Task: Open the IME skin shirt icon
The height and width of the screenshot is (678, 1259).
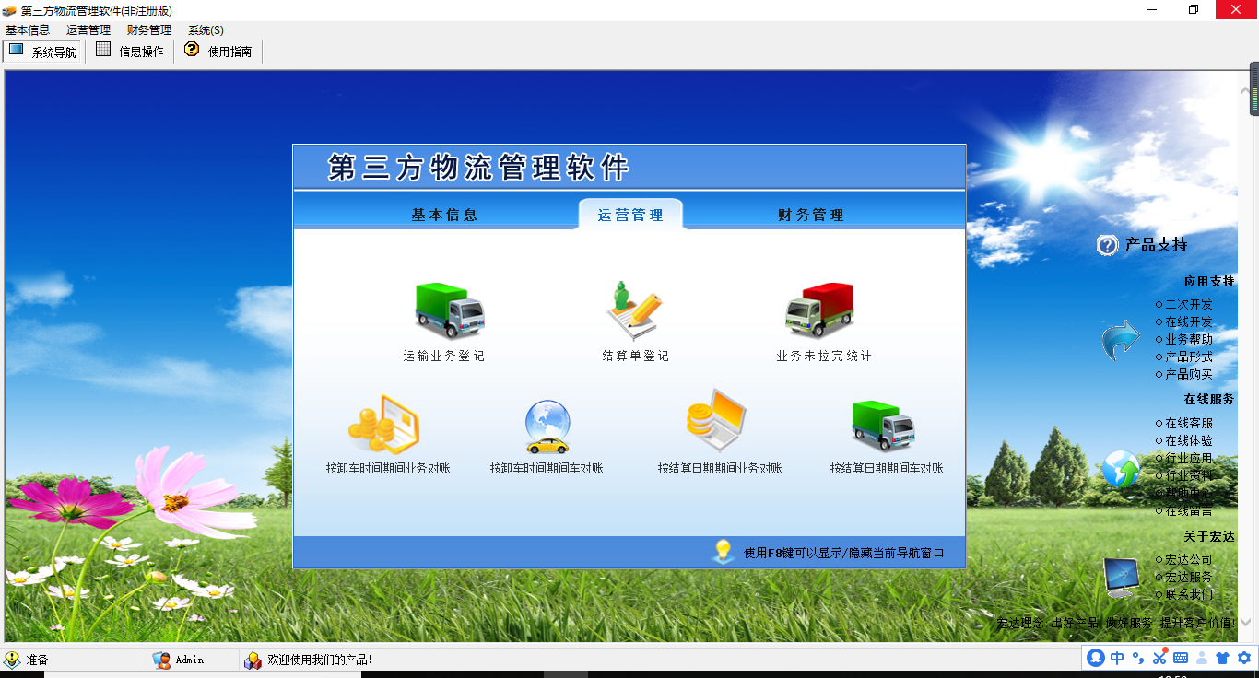Action: pos(1223,658)
